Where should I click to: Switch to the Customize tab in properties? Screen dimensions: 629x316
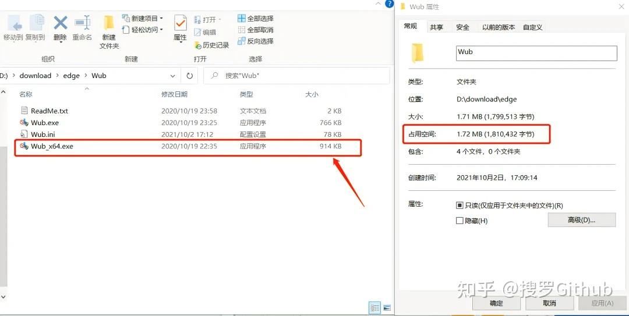[532, 27]
